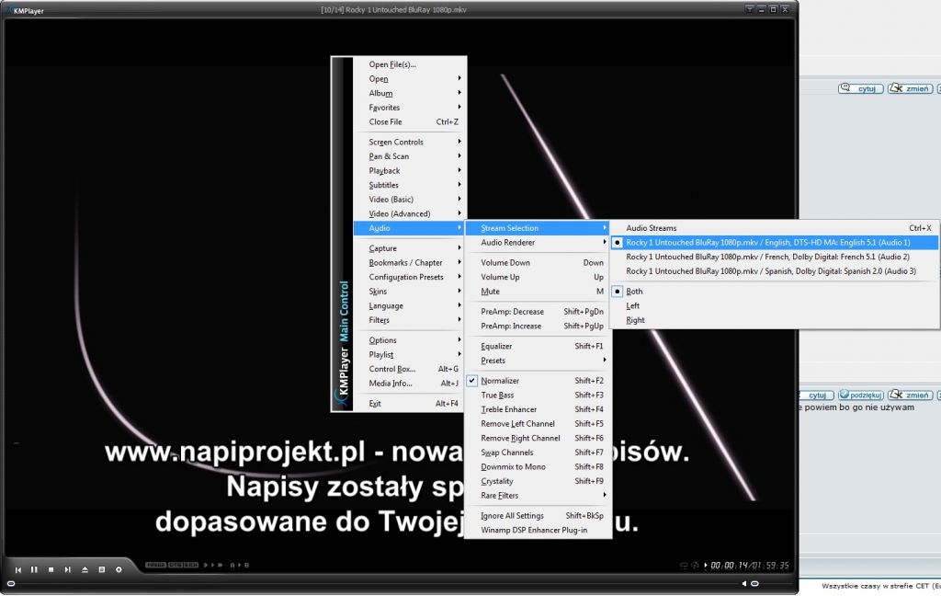Select the Spanish Dolby Digital 2.0 stream
Screen dimensions: 941x596
click(x=774, y=271)
